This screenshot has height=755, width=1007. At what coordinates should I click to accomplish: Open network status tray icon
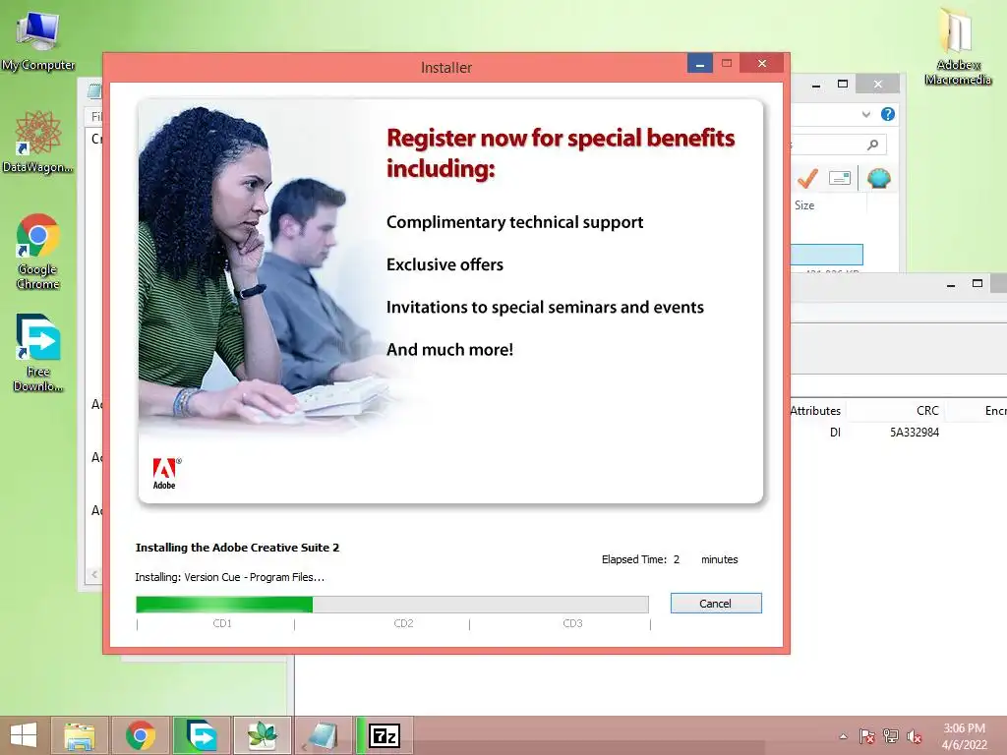(x=891, y=736)
